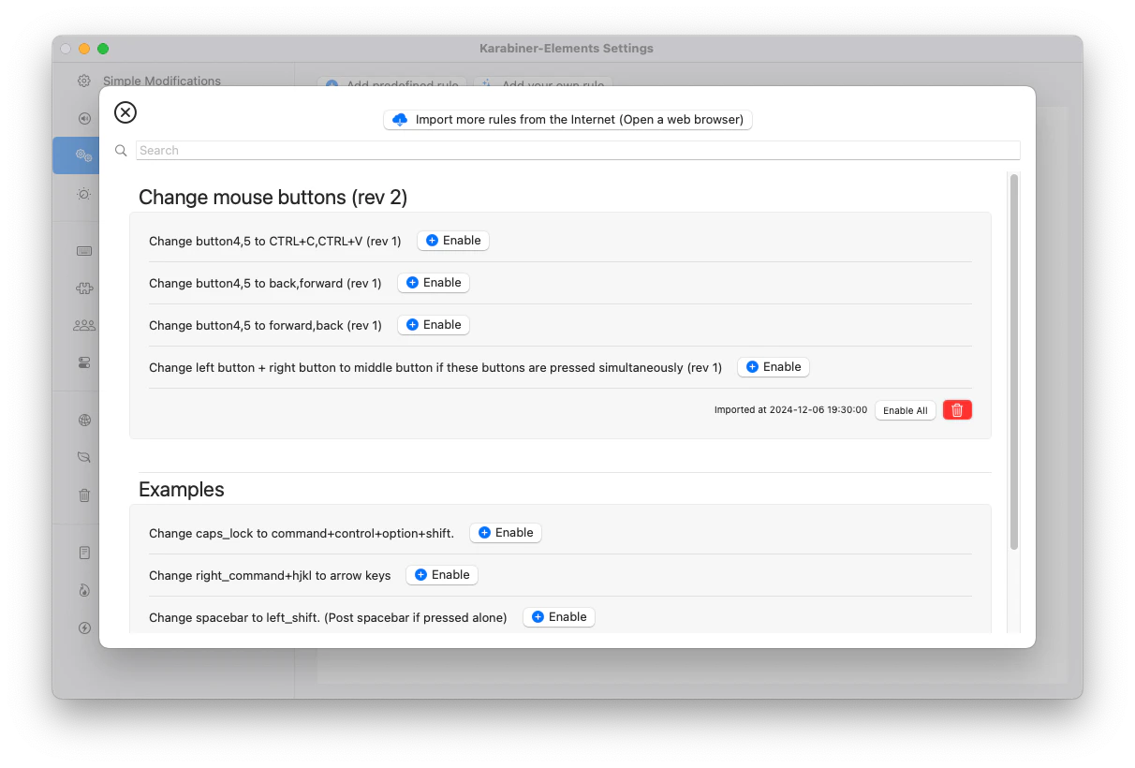Delete the Change mouse buttons rule set

957,410
